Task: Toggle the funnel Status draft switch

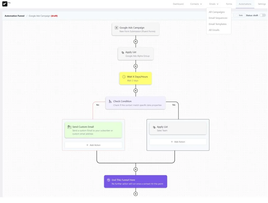Action: pyautogui.click(x=263, y=15)
